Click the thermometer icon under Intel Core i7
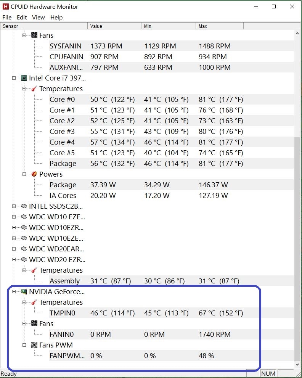The width and height of the screenshot is (302, 378). pyautogui.click(x=34, y=89)
